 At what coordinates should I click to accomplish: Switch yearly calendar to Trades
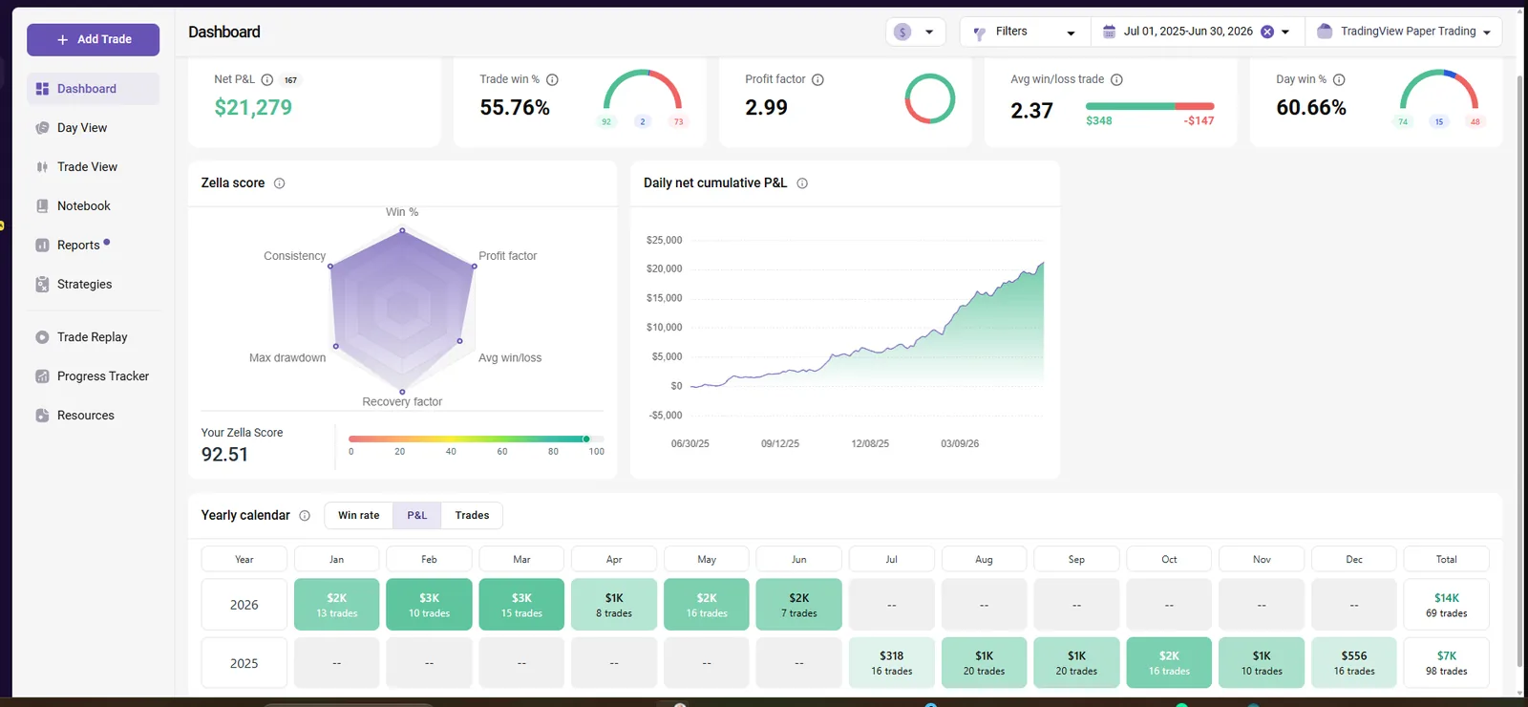pos(472,516)
